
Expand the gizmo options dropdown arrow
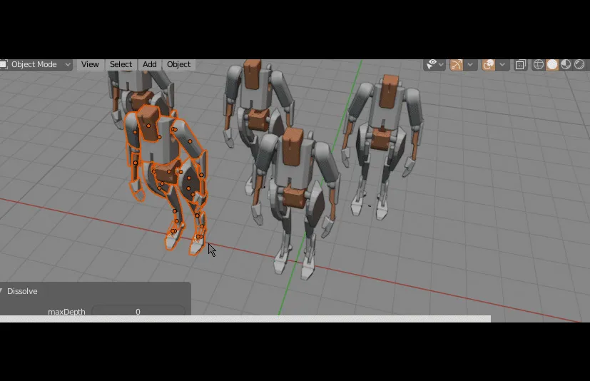(470, 65)
